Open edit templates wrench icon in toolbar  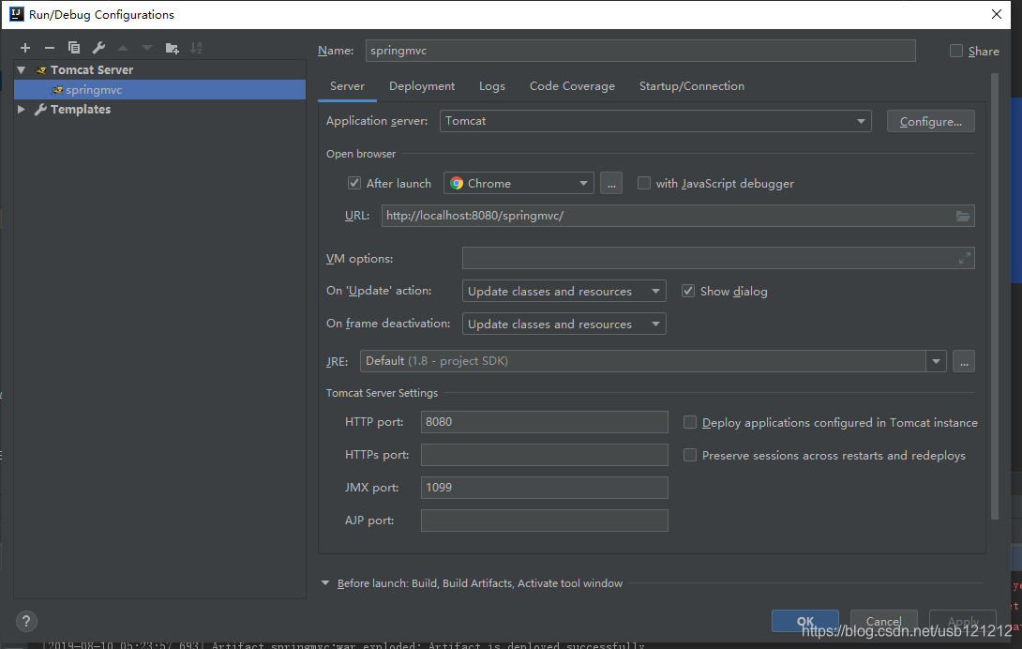[98, 48]
